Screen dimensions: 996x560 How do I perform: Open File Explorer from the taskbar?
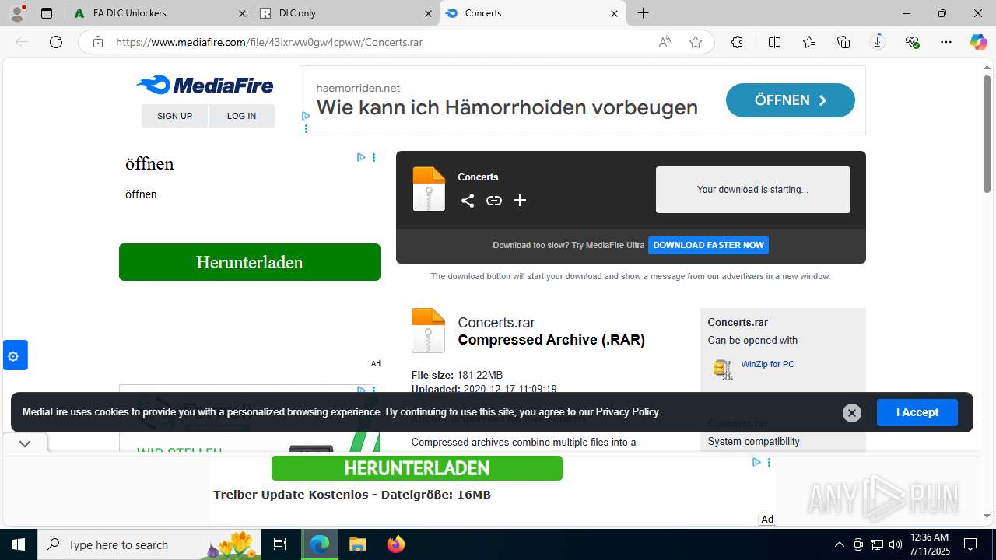(357, 544)
